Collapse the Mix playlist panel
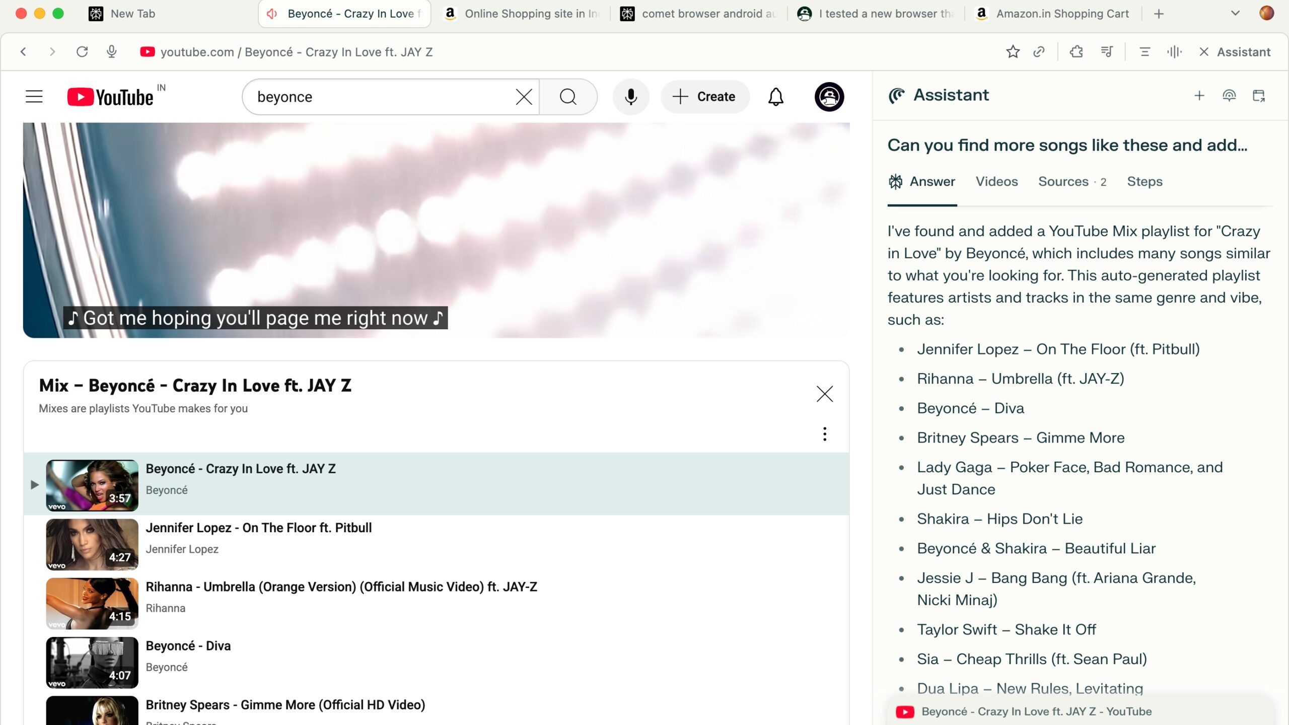Viewport: 1289px width, 725px height. (824, 394)
